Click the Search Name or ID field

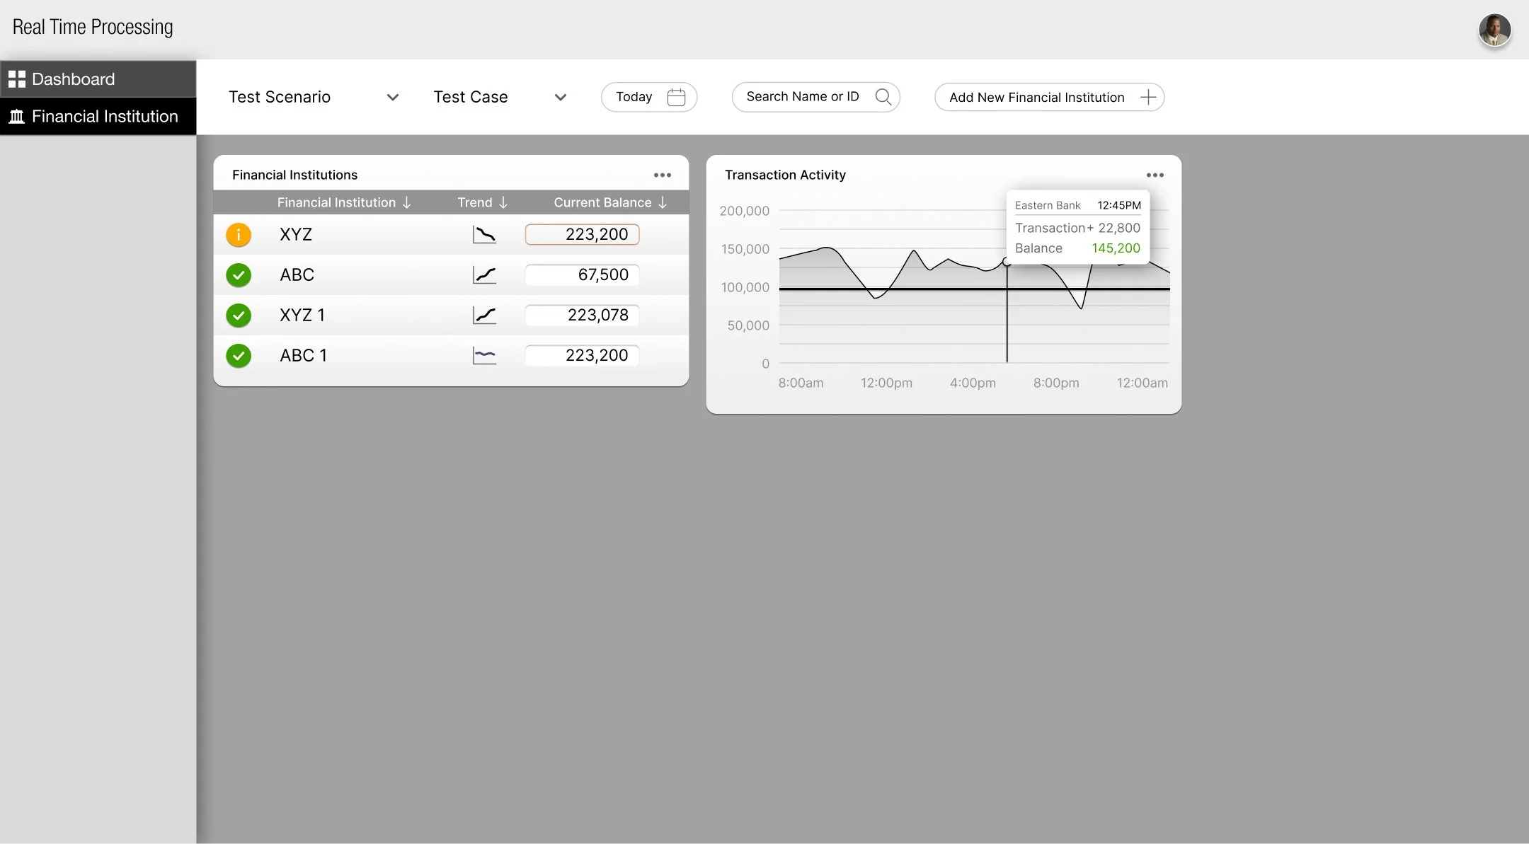pos(802,97)
